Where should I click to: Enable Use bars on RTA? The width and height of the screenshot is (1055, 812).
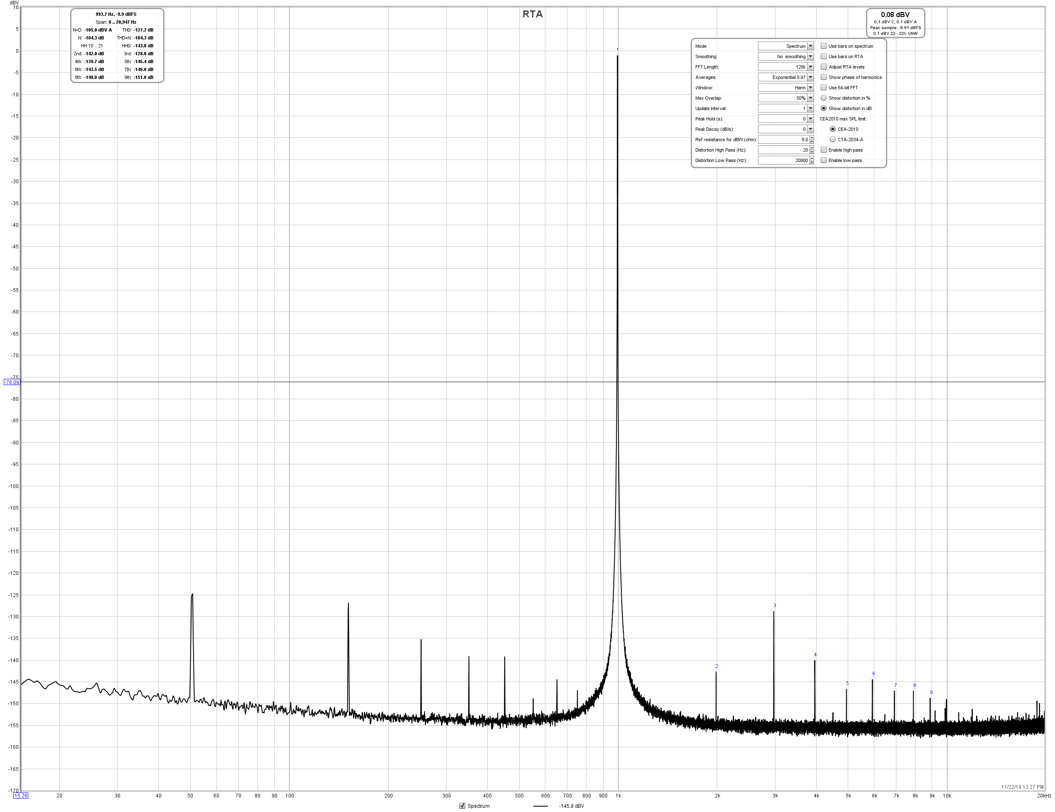coord(824,56)
